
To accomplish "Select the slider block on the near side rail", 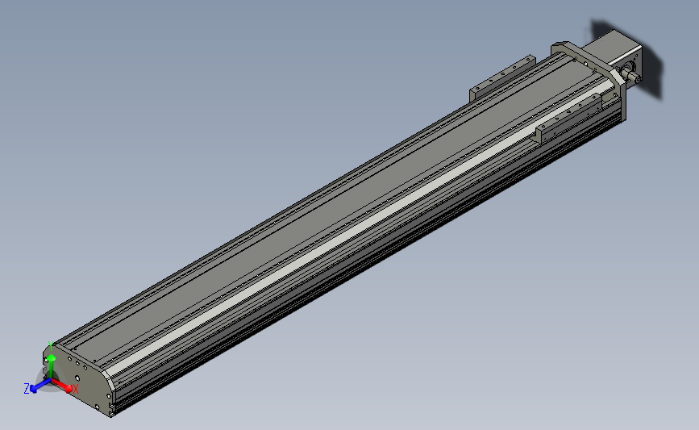I will tap(568, 119).
